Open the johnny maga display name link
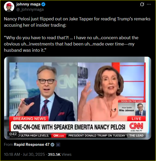The width and height of the screenshot is (156, 161). click(28, 4)
